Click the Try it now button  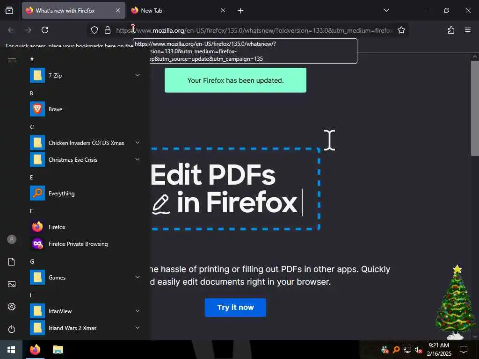tap(235, 308)
